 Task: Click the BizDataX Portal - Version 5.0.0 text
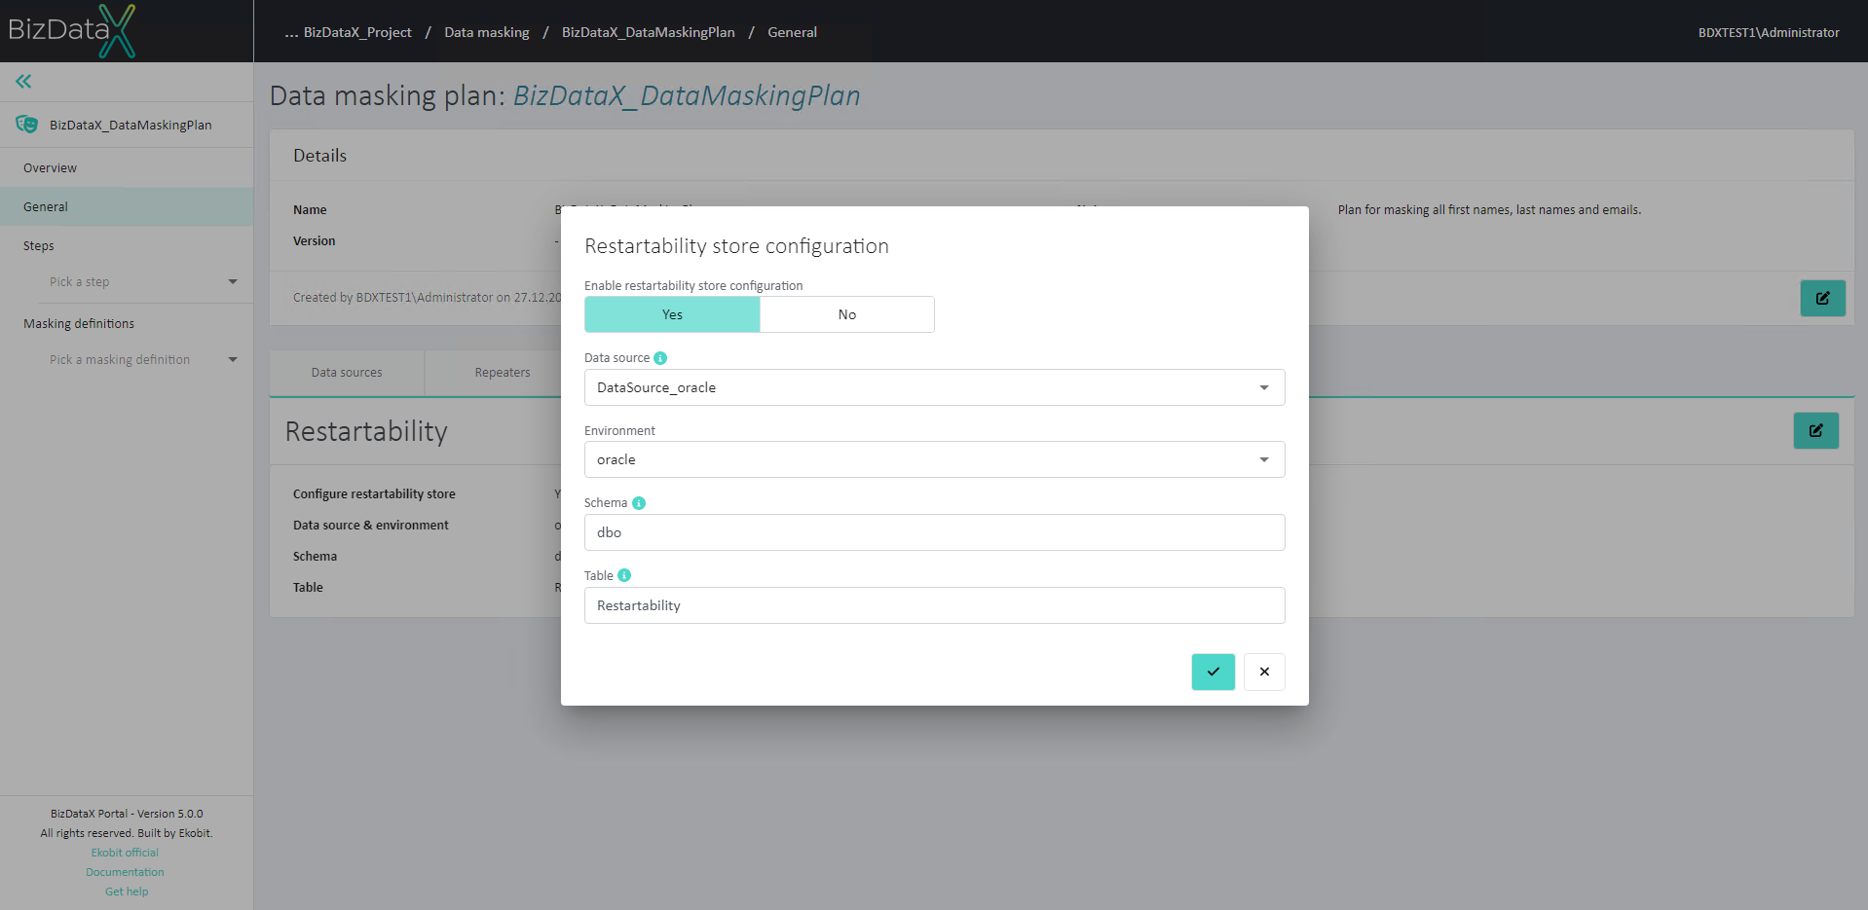(127, 814)
